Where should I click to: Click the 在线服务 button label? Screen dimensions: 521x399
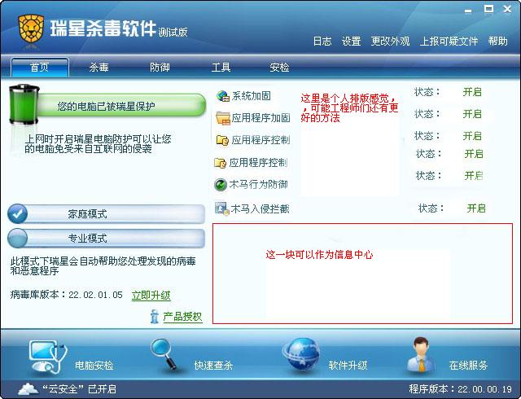pos(468,366)
